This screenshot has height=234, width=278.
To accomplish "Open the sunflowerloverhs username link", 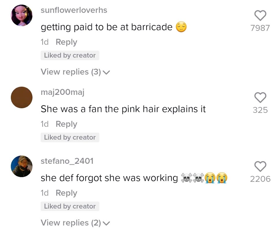I will coord(74,10).
